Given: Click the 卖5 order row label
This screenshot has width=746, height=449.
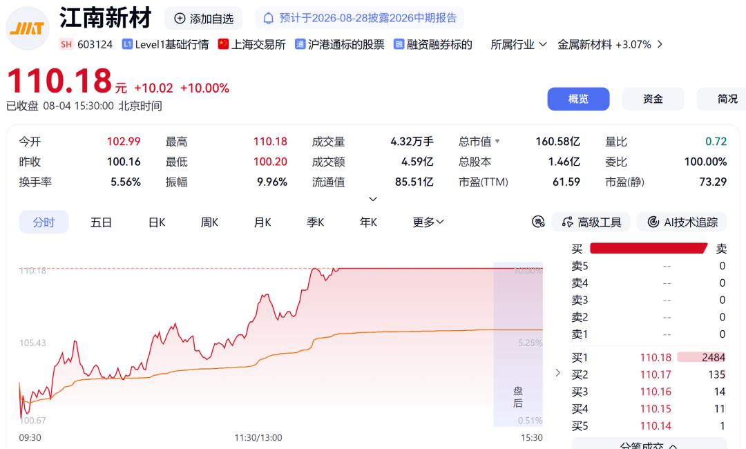Looking at the screenshot, I should coord(580,266).
